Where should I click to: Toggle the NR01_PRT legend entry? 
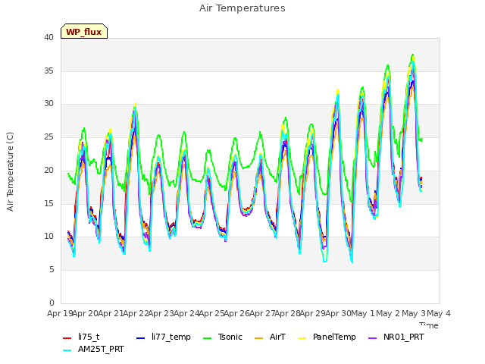[x=396, y=337]
